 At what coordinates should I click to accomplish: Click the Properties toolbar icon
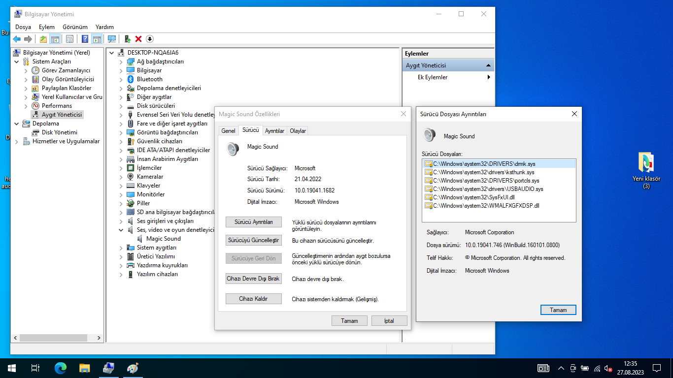[69, 39]
